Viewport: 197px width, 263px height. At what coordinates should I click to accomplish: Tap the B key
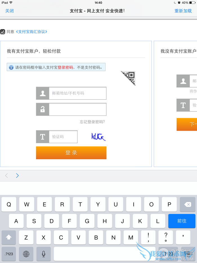pos(96,237)
